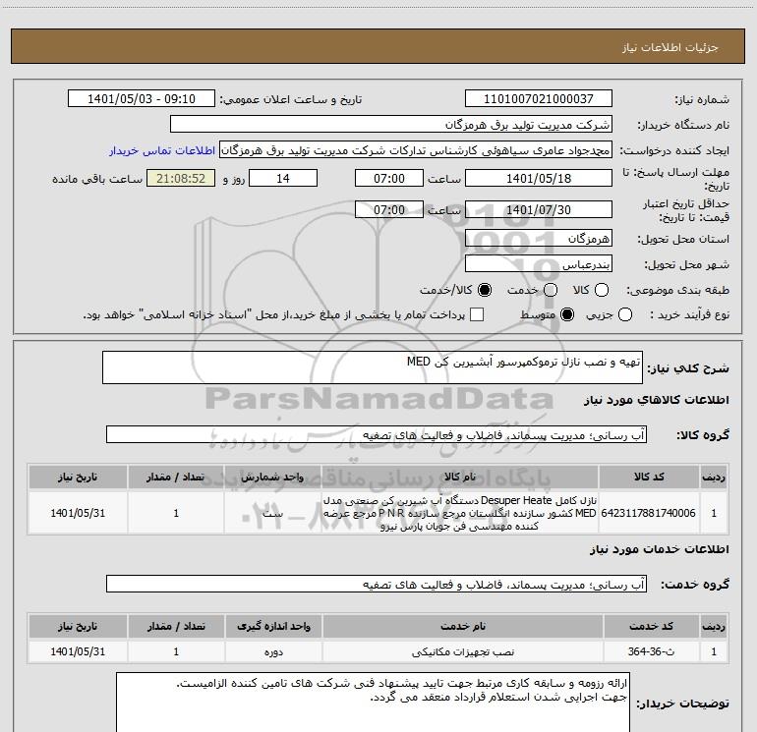Choose the جزیی purchase type radio
The height and width of the screenshot is (732, 757).
625,314
